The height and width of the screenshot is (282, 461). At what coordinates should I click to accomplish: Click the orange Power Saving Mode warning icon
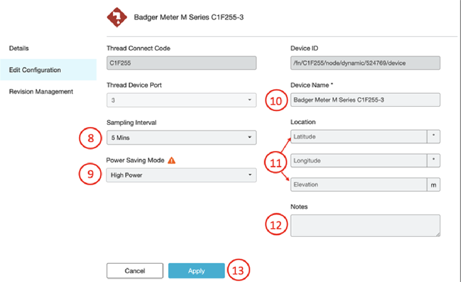click(171, 161)
